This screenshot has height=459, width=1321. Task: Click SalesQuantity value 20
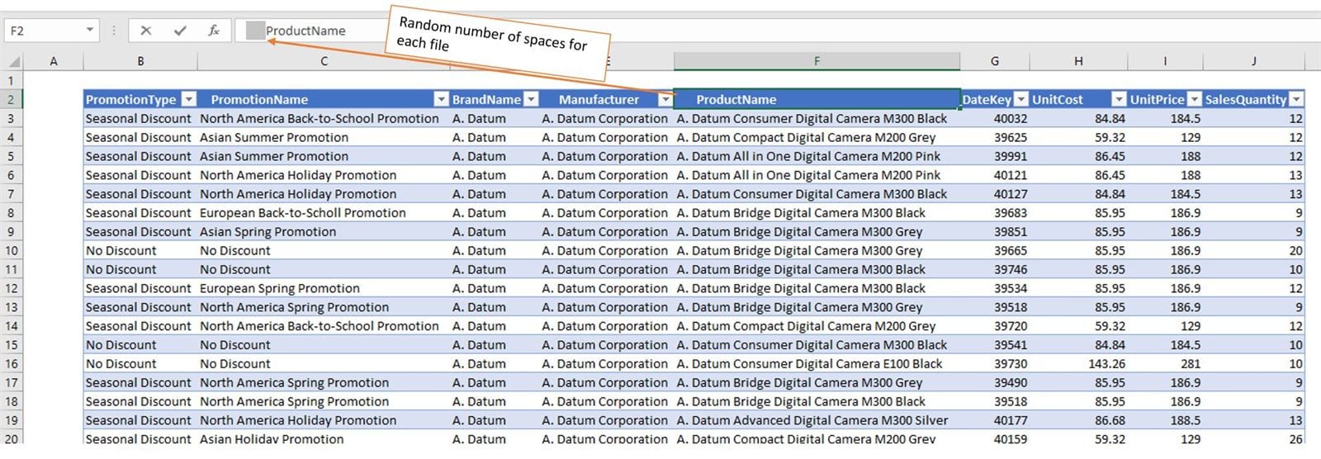point(1295,250)
